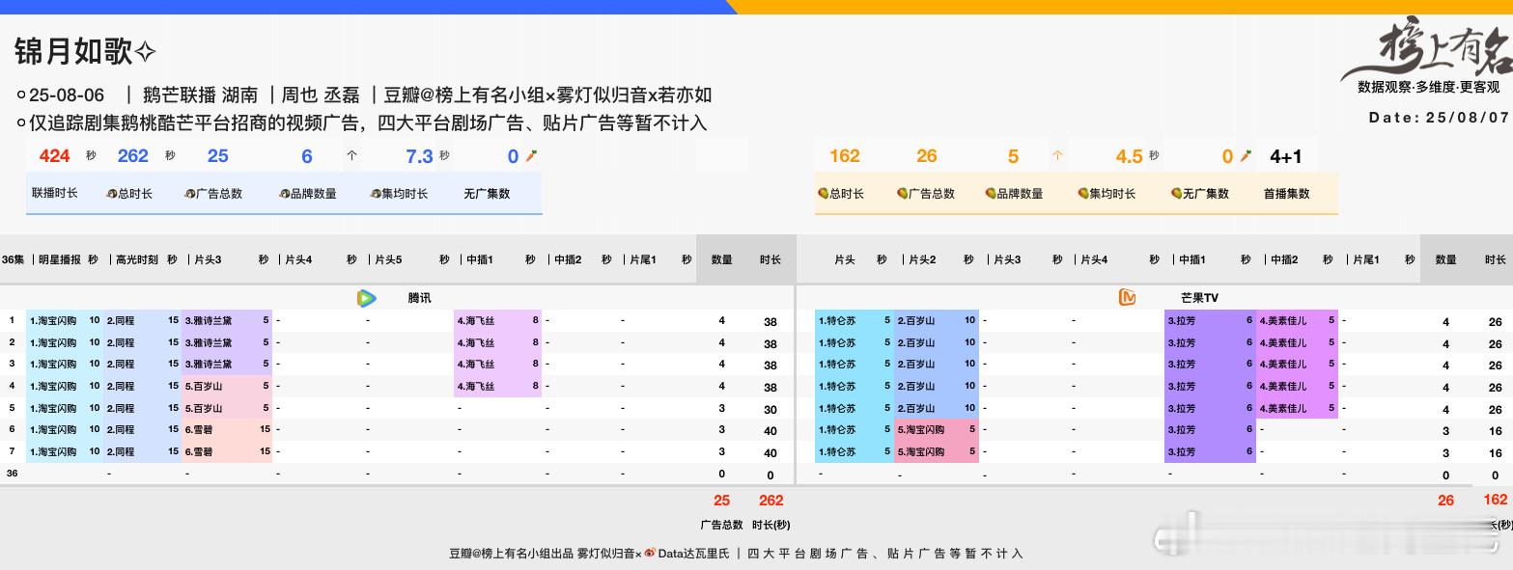
Task: Click the penguin icon before Tencent 总时长
Action: click(x=111, y=194)
